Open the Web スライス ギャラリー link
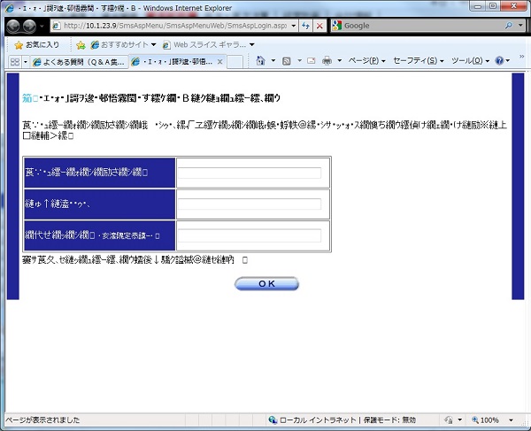 point(209,44)
